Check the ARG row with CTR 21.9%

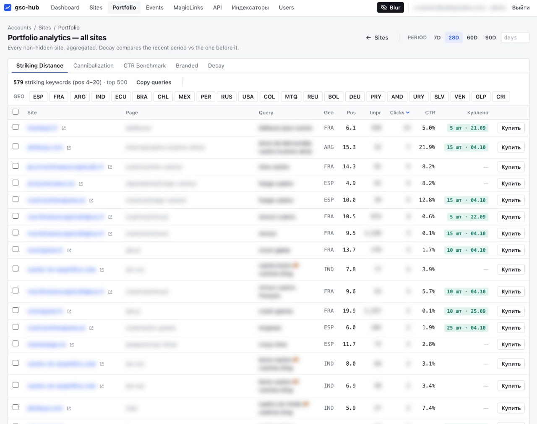point(16,146)
